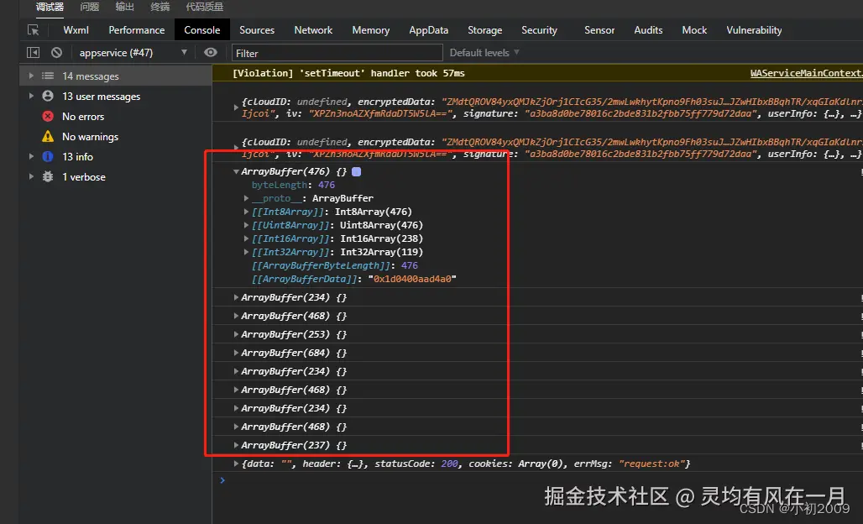
Task: Click the user messages person icon
Action: coord(48,96)
